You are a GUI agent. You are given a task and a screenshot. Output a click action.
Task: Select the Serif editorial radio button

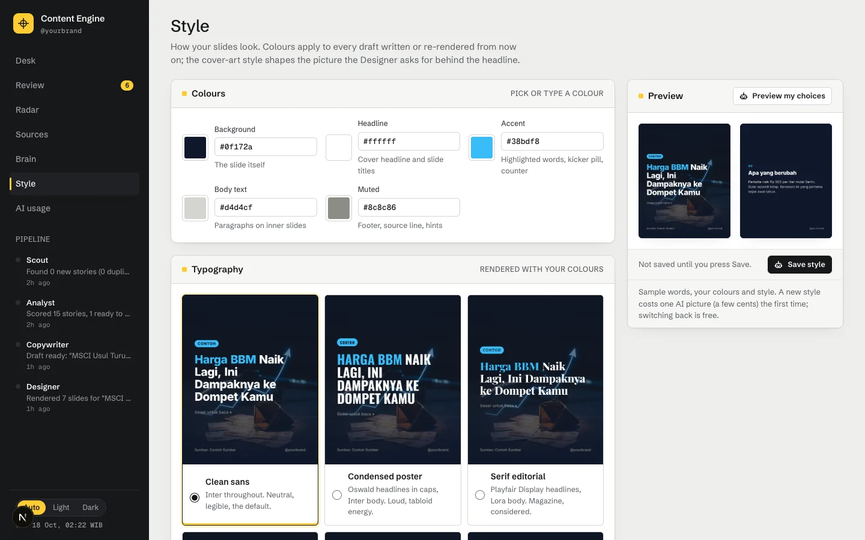480,495
